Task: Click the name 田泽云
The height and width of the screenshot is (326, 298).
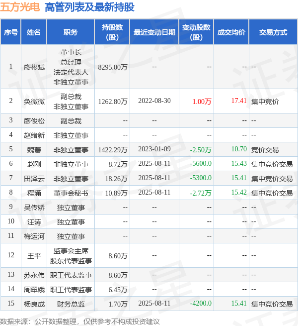Action: [34, 179]
